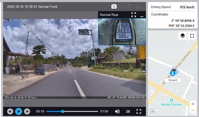199x117 pixels.
Task: Click the disabled flip video icon in the top toolbar
Action: [x=129, y=7]
